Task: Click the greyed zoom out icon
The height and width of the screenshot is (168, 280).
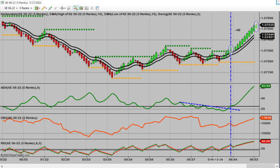Action: [56, 8]
